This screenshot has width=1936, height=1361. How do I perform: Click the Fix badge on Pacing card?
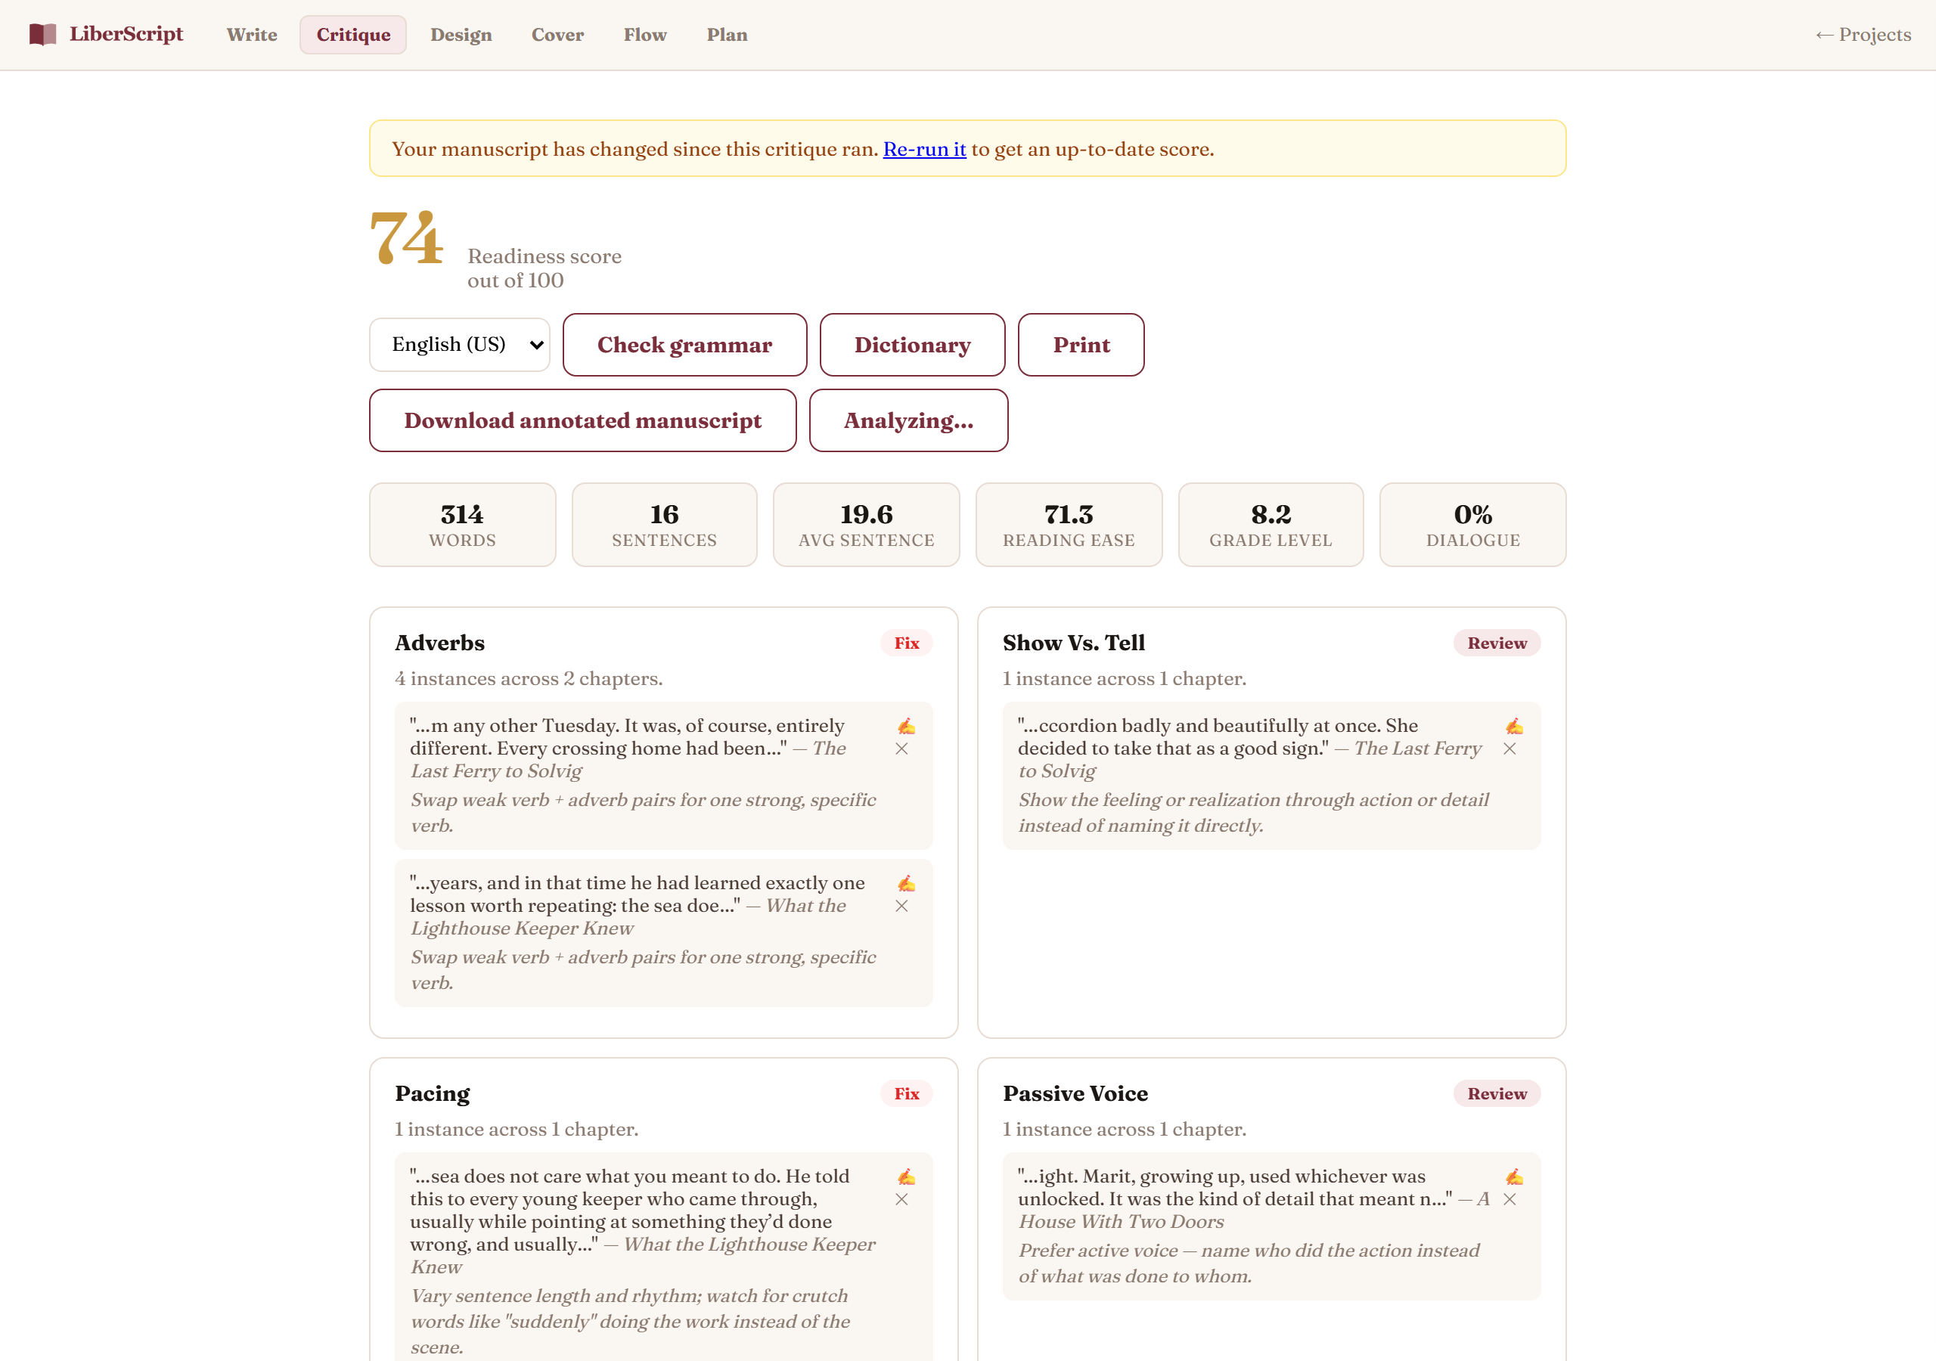[x=907, y=1093]
